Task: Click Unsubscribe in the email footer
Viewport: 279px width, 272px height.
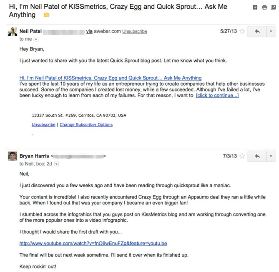Action: click(x=43, y=125)
